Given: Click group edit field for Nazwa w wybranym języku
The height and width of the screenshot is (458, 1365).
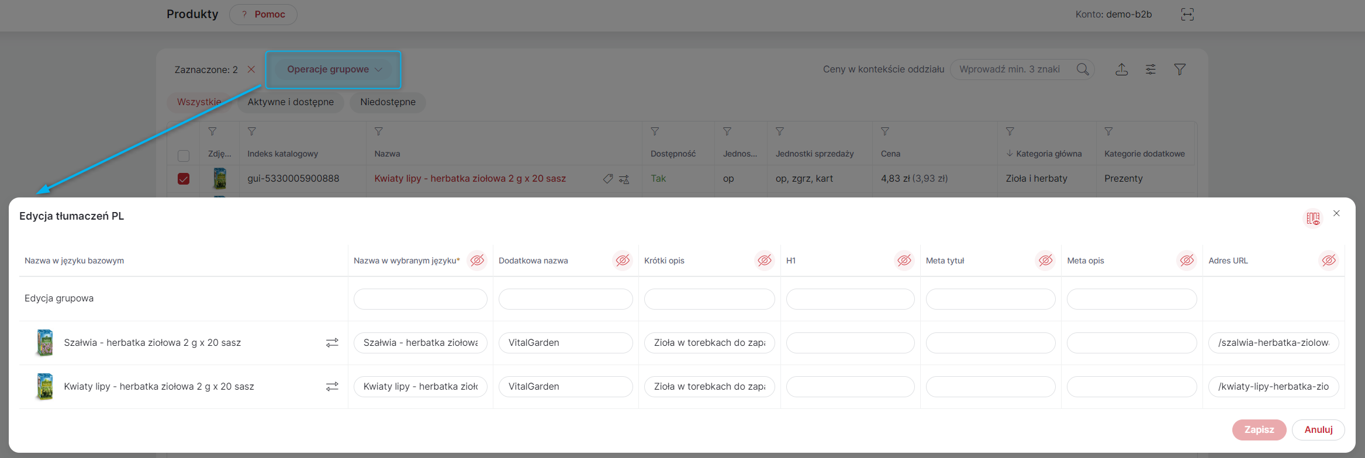Looking at the screenshot, I should [x=420, y=299].
